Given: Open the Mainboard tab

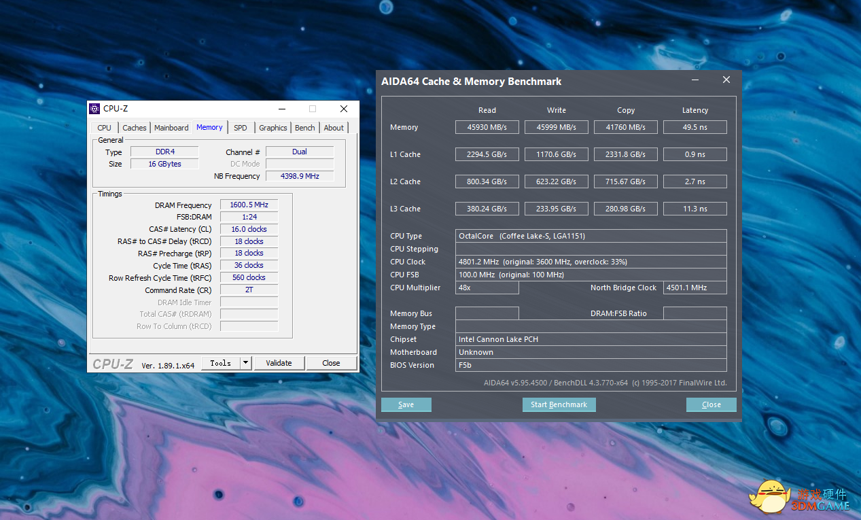Looking at the screenshot, I should pos(171,128).
